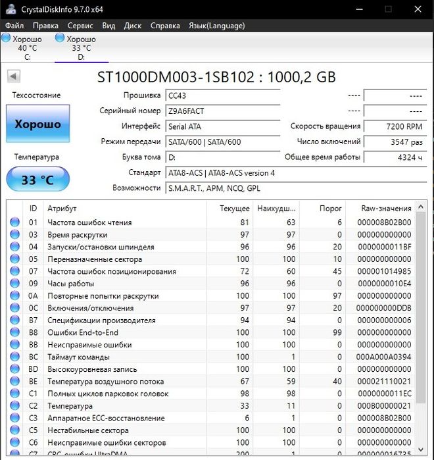
Task: Click the Порог column header
Action: click(323, 209)
